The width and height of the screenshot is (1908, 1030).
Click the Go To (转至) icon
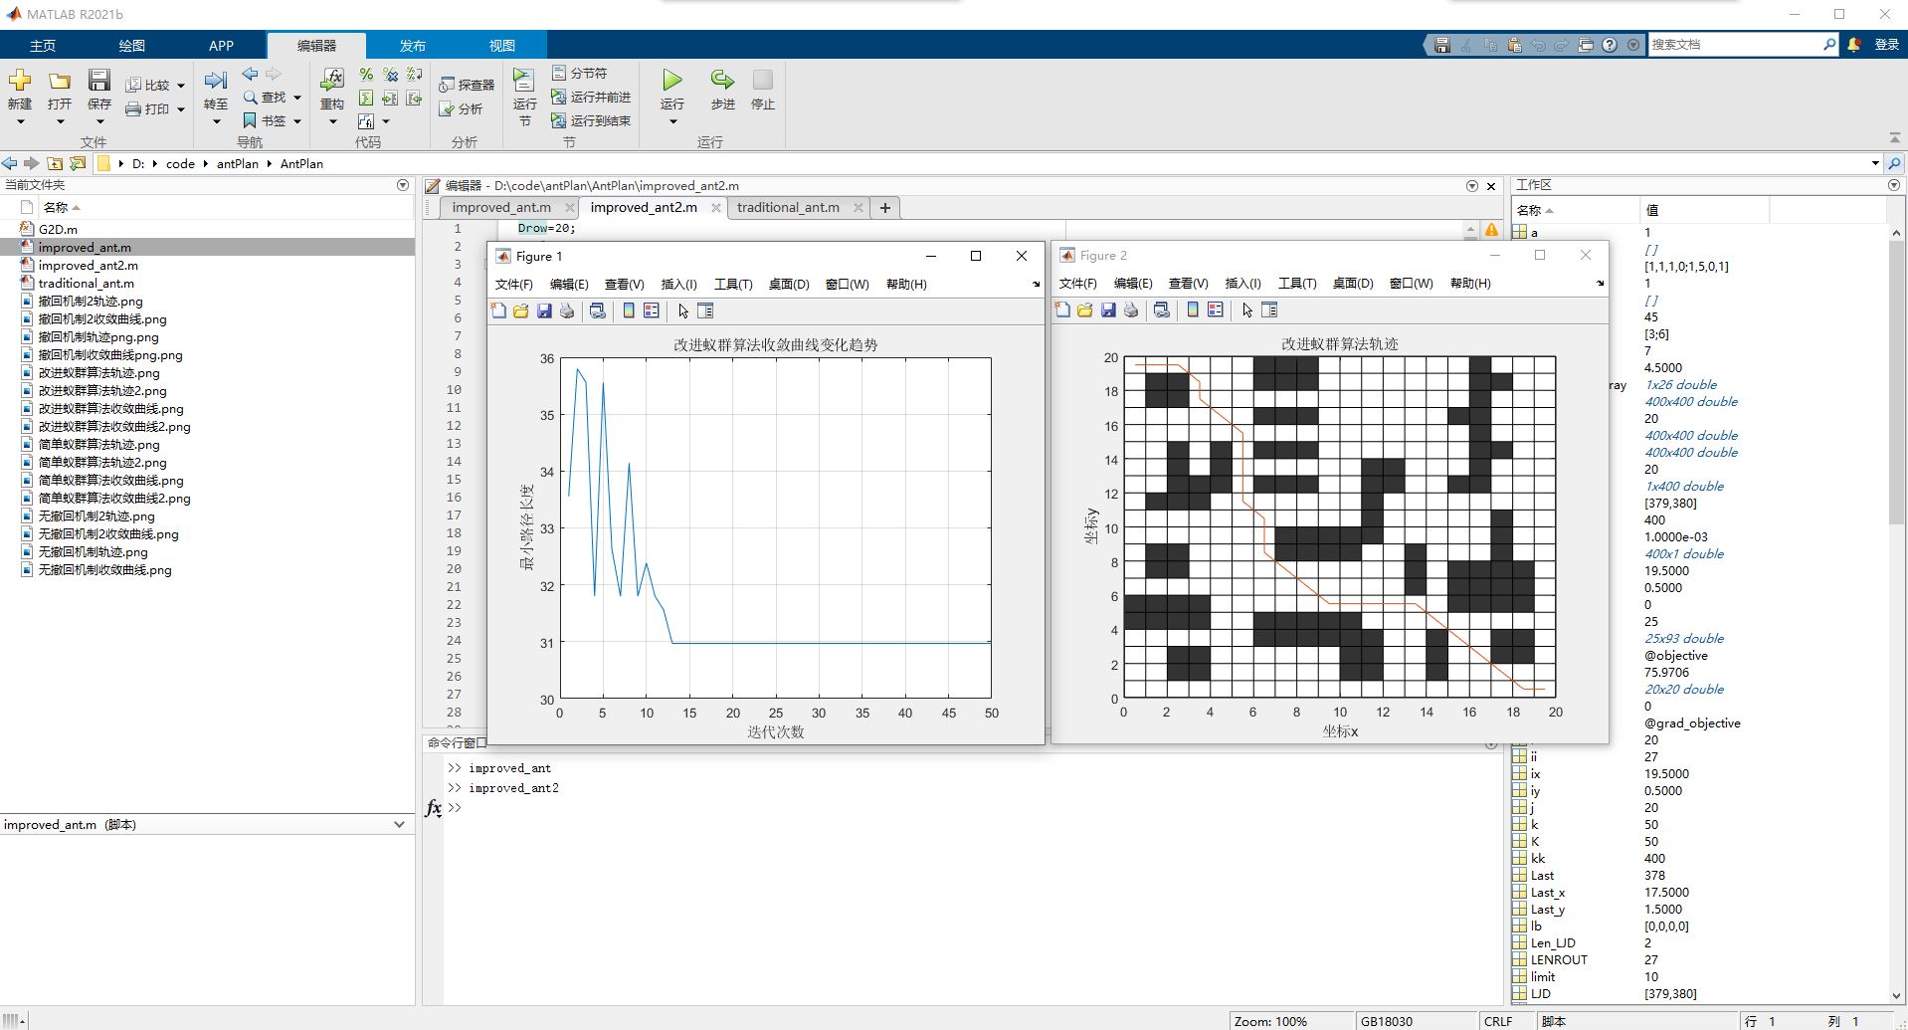(x=216, y=81)
